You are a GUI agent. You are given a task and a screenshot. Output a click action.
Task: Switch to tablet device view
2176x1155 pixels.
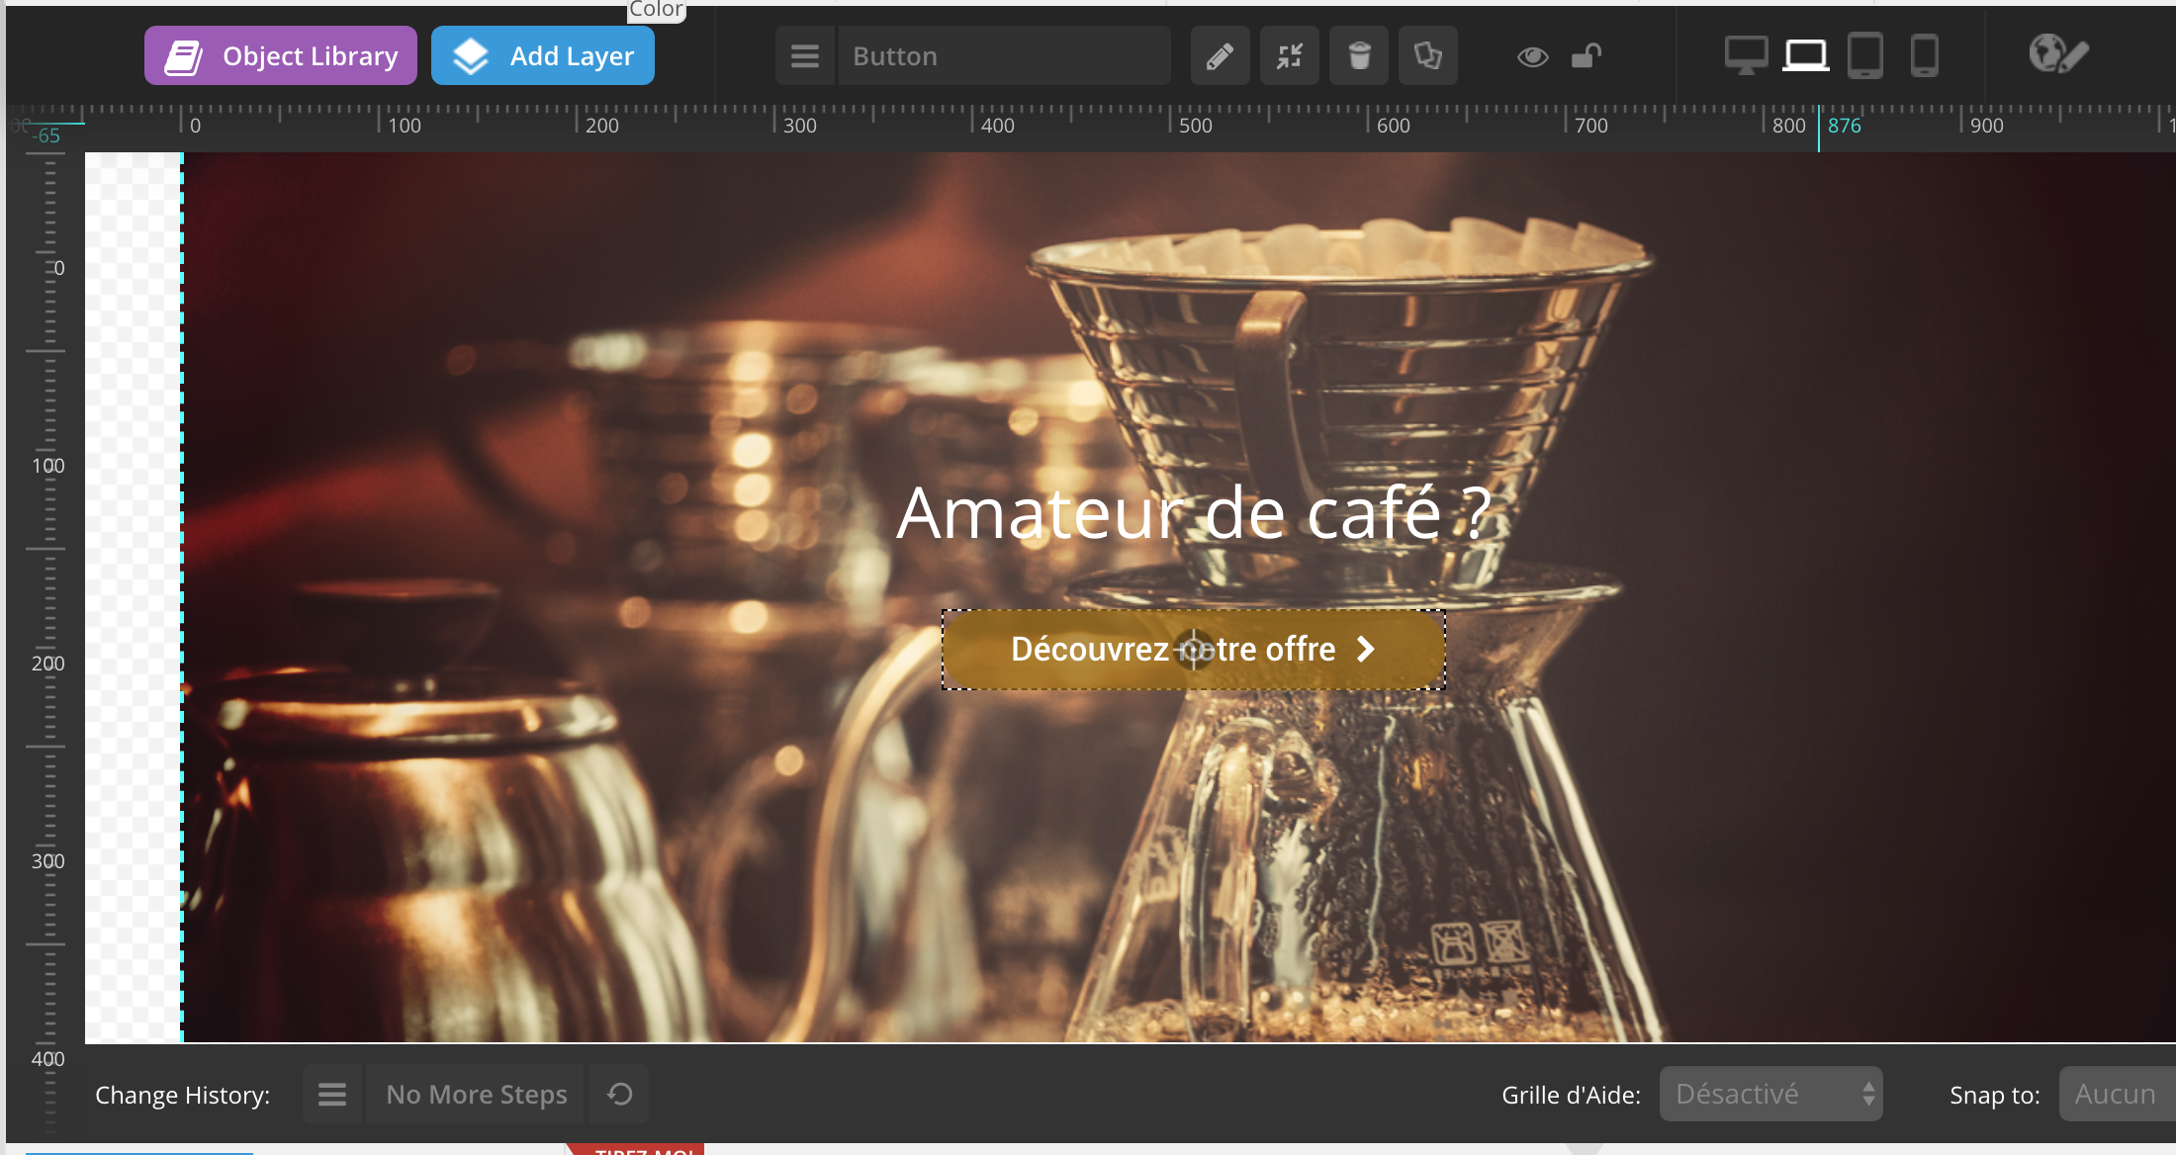(1864, 55)
